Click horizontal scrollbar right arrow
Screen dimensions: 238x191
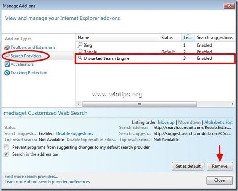(x=232, y=104)
